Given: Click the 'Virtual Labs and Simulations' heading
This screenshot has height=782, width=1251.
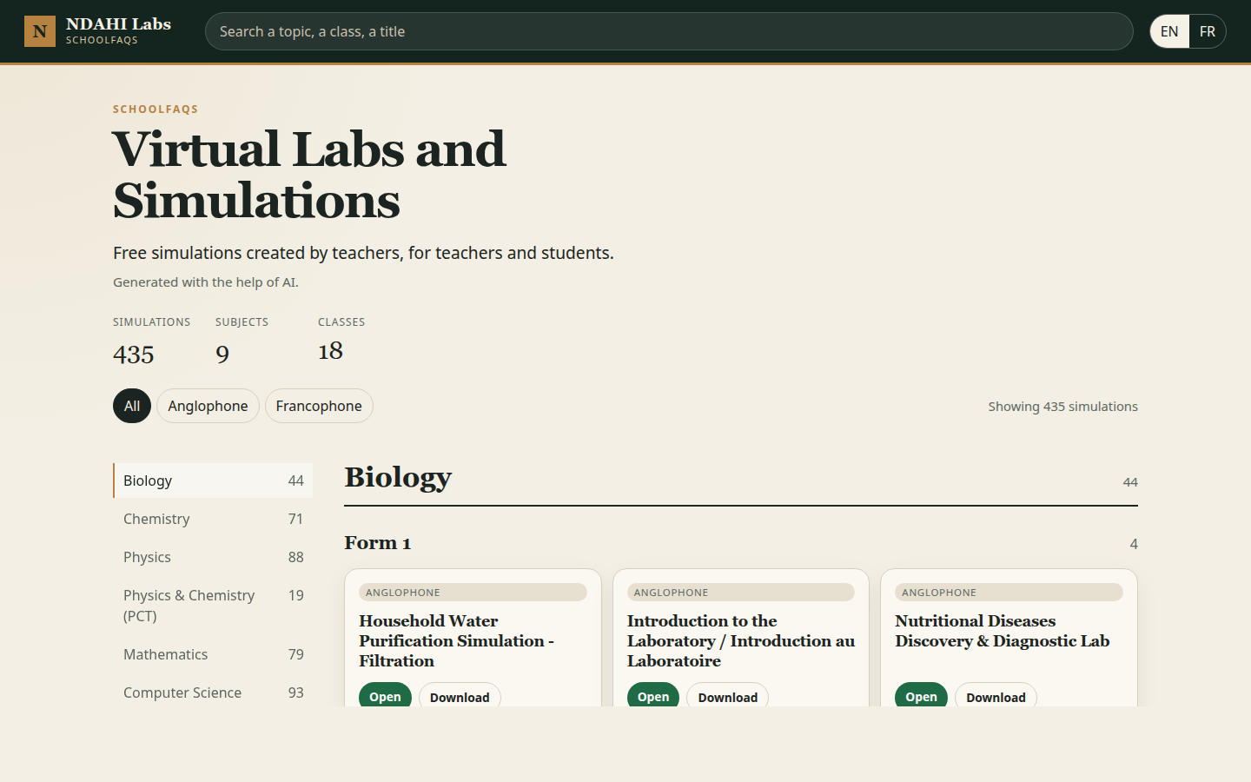Looking at the screenshot, I should coord(309,175).
